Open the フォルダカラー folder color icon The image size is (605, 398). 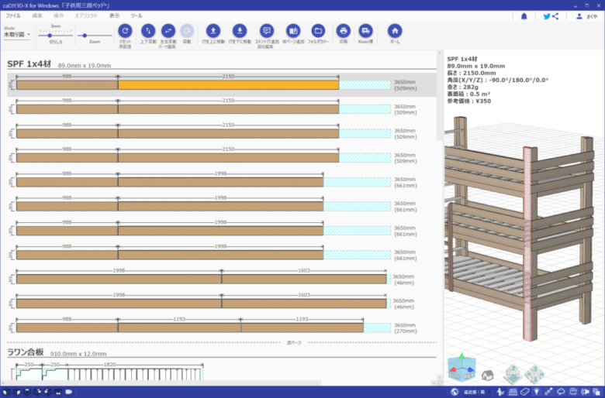click(x=318, y=31)
